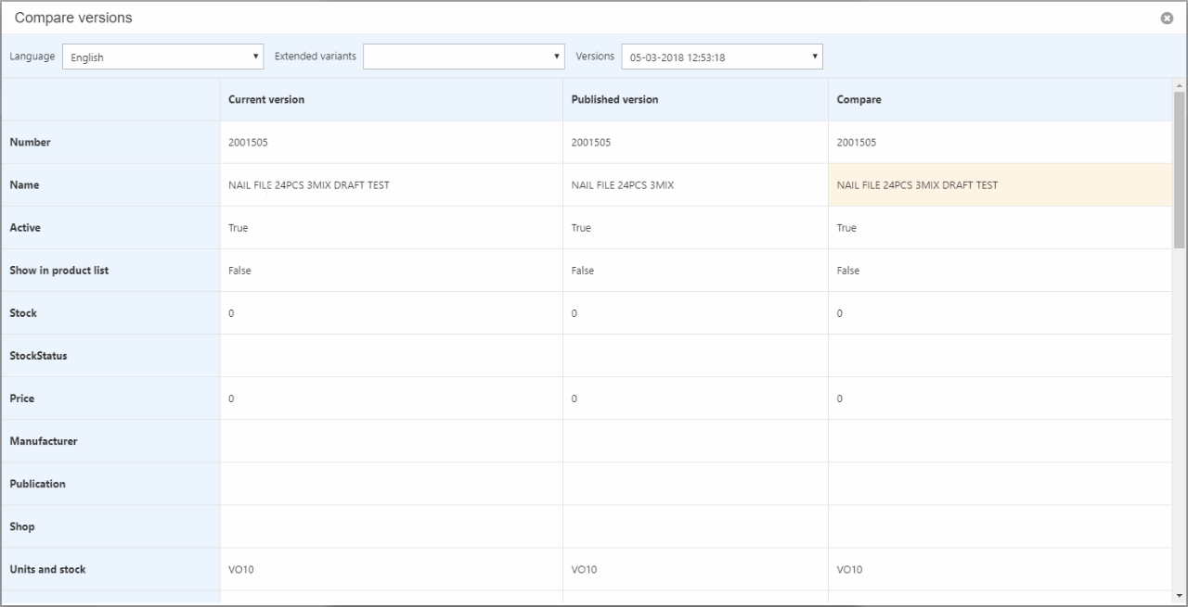
Task: Click the Units and stock row label
Action: pos(47,569)
